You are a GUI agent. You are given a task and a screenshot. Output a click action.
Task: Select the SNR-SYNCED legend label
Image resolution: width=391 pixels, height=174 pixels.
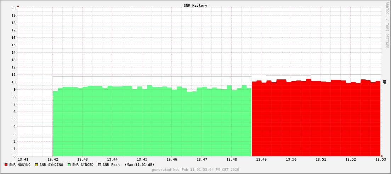coord(83,165)
